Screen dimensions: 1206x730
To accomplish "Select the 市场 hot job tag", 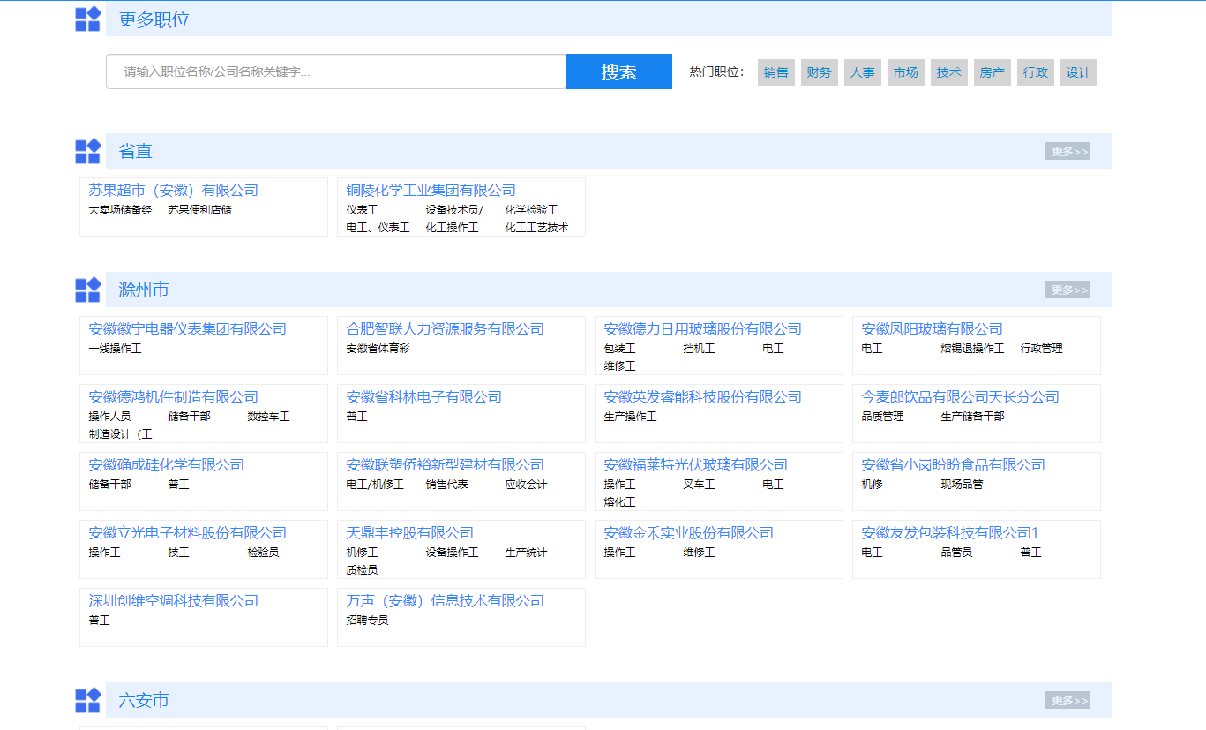I will 906,72.
